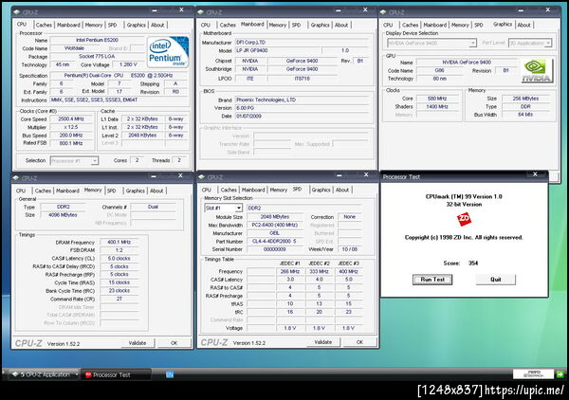569x400 pixels.
Task: Click Validate in SPD window
Action: pyautogui.click(x=323, y=342)
